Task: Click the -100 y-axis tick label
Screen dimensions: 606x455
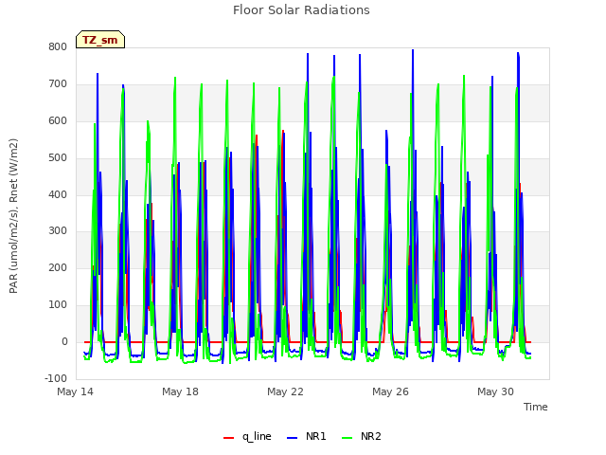Action: (x=56, y=378)
